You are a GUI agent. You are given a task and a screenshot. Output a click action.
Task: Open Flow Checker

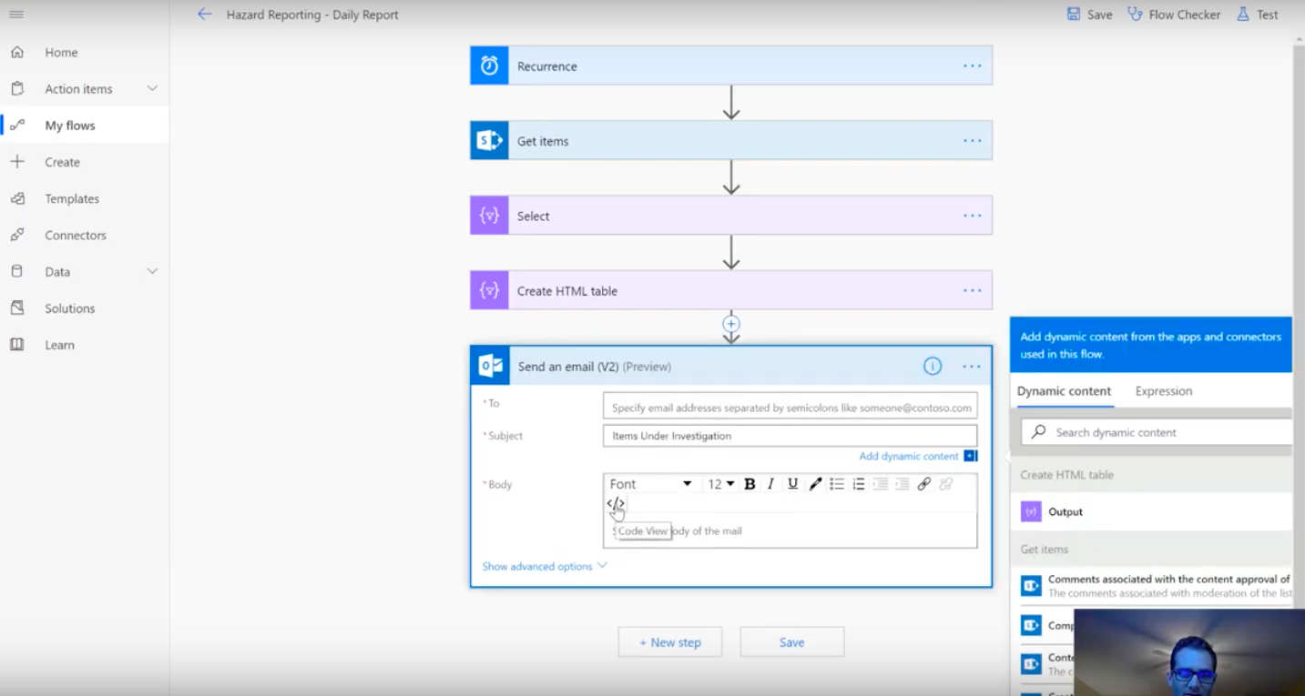(1174, 15)
